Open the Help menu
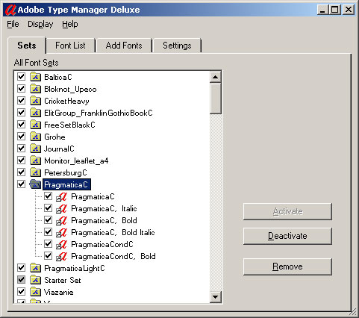 pos(70,24)
